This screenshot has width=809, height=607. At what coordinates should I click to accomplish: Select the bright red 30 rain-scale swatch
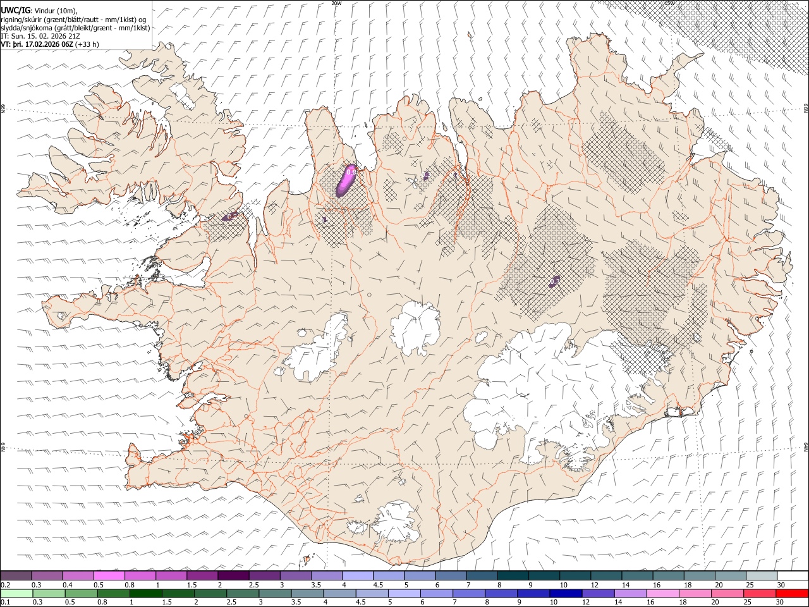click(x=792, y=593)
